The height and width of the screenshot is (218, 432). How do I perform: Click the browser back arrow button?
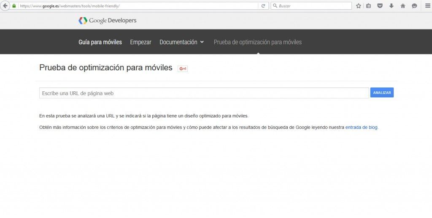[5, 6]
